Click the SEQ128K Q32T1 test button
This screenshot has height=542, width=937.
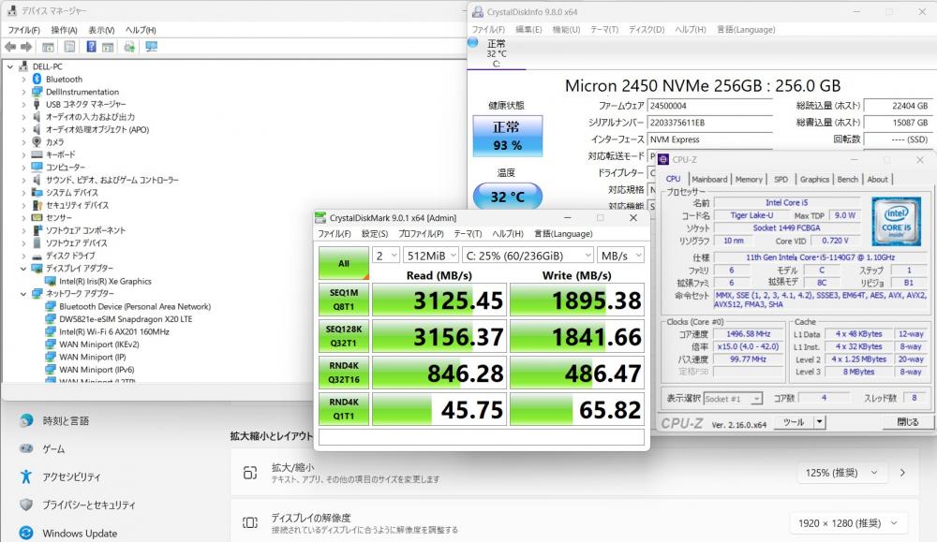[344, 336]
